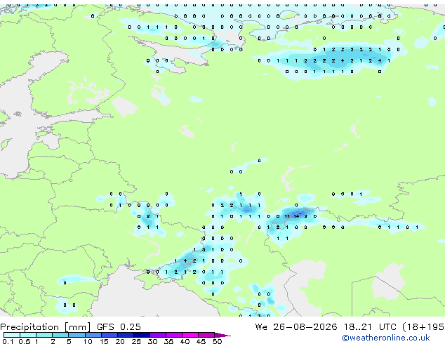Select the 35–40 mm legend color swatch
This screenshot has width=445, height=344.
[x=174, y=335]
